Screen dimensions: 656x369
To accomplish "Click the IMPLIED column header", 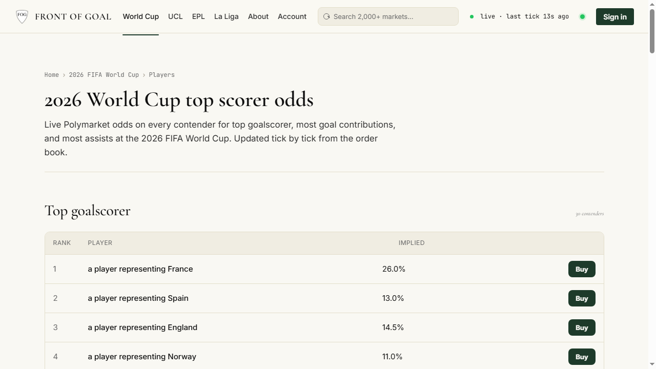I will (412, 243).
